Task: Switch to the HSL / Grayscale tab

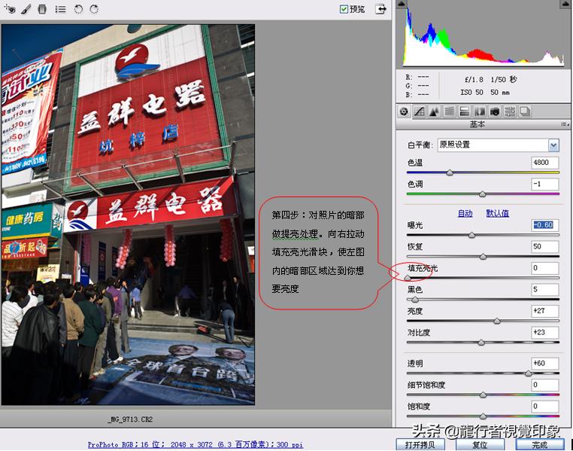Action: 450,111
